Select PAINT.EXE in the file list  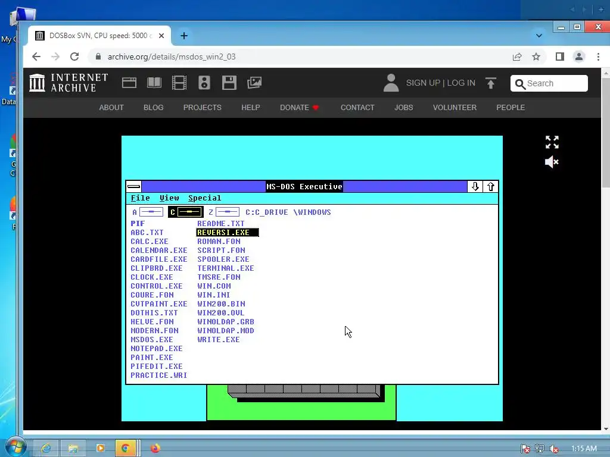click(x=152, y=358)
